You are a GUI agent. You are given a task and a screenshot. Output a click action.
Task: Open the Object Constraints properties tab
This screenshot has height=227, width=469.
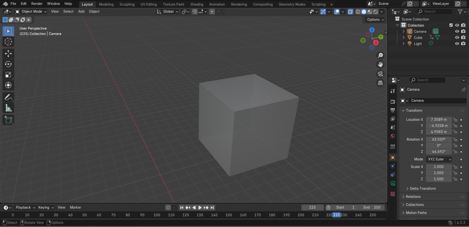point(393,174)
